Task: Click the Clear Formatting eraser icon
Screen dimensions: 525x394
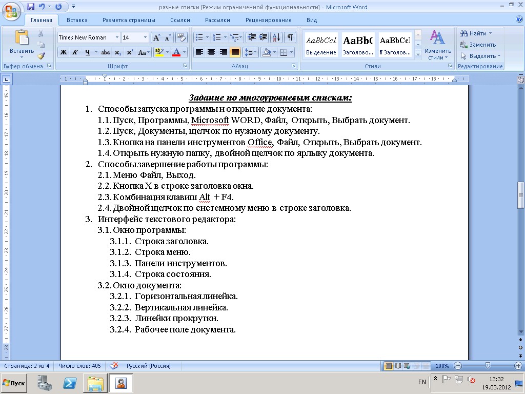Action: 181,37
